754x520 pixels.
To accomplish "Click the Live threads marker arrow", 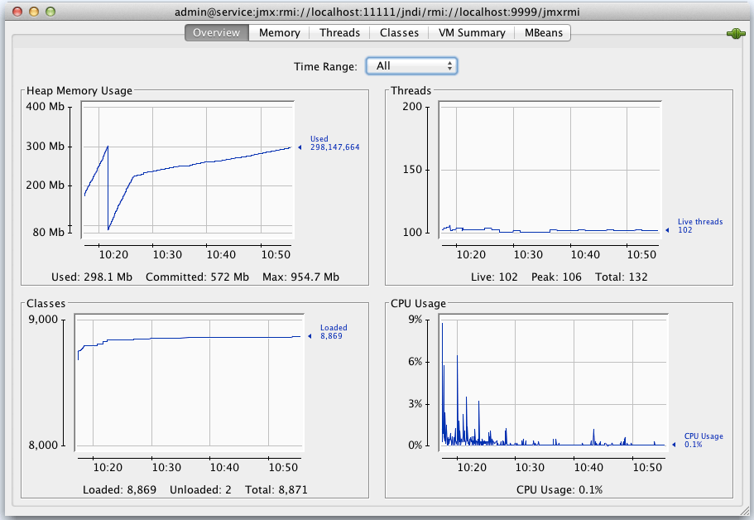I will tap(667, 230).
